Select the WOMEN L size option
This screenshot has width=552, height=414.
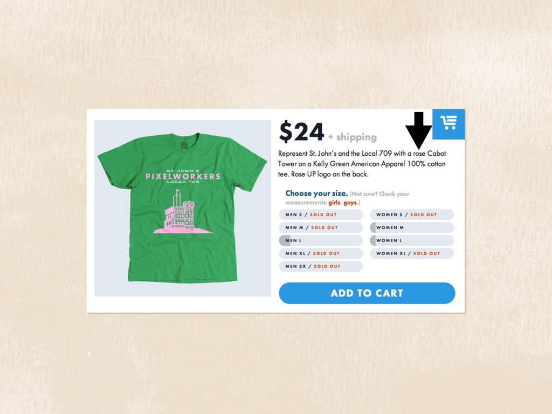pyautogui.click(x=412, y=240)
